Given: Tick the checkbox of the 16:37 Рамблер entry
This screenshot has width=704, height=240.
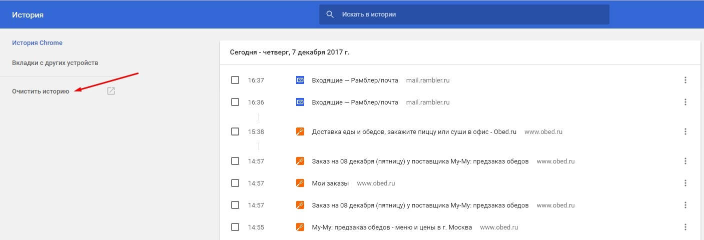Looking at the screenshot, I should 235,80.
